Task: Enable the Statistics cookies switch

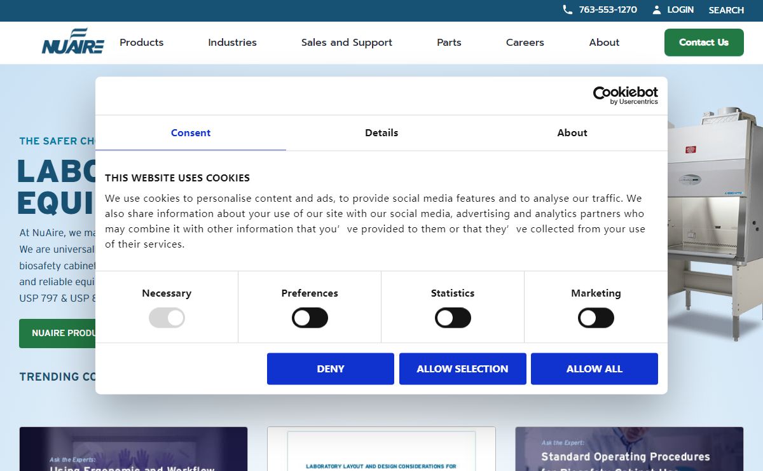Action: pyautogui.click(x=453, y=318)
